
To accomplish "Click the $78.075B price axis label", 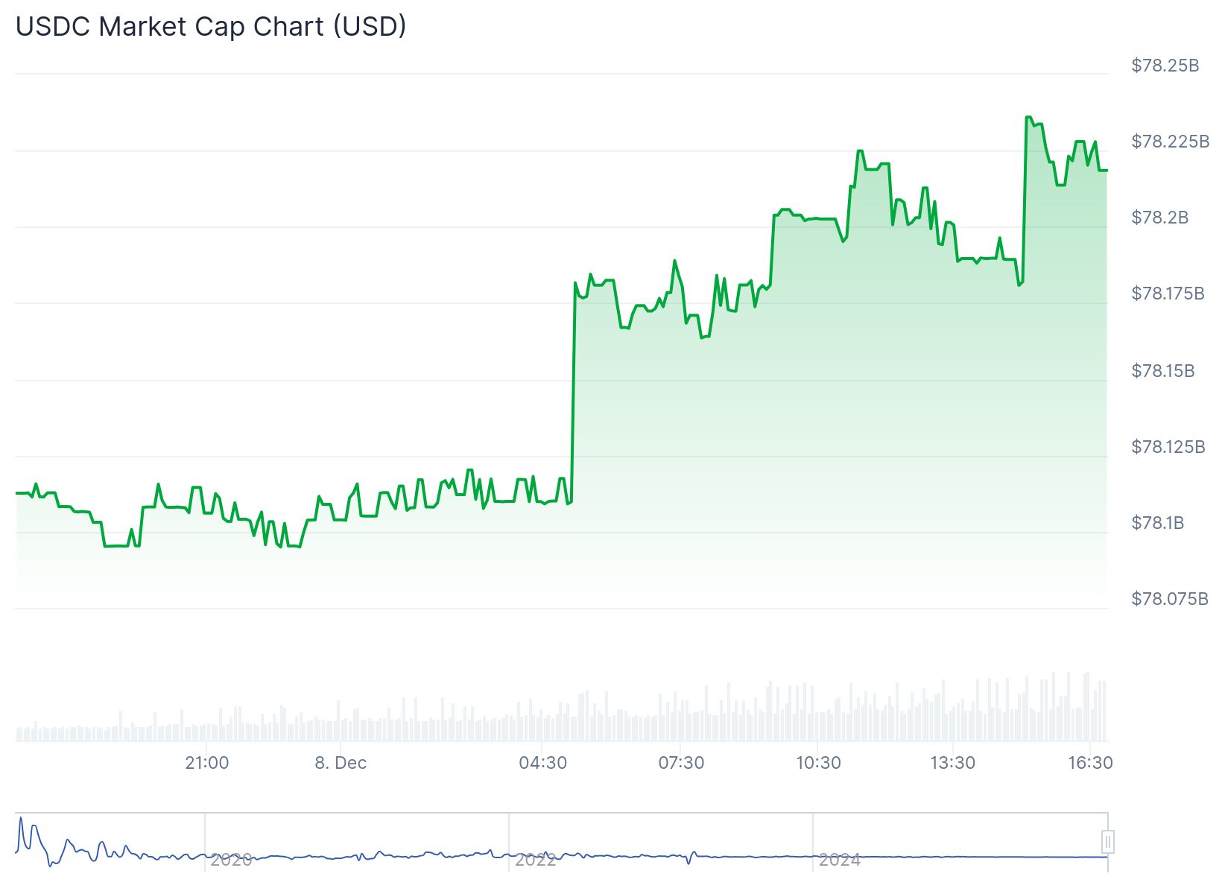I will (x=1170, y=599).
